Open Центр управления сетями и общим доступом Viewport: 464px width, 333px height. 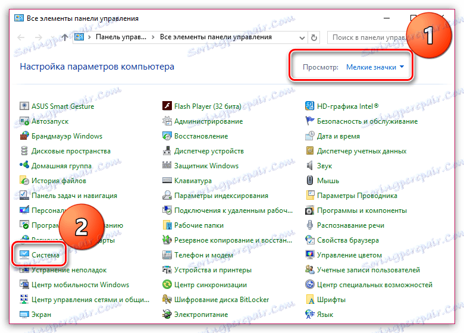tap(90, 299)
